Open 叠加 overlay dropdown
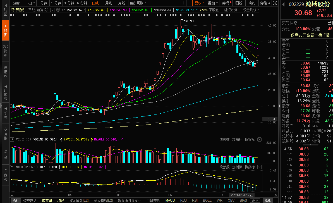Viewport: 333px width, 203px height. [x=213, y=3]
